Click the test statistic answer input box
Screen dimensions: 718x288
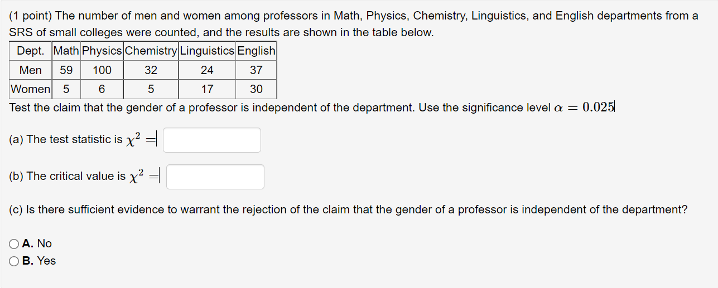211,140
